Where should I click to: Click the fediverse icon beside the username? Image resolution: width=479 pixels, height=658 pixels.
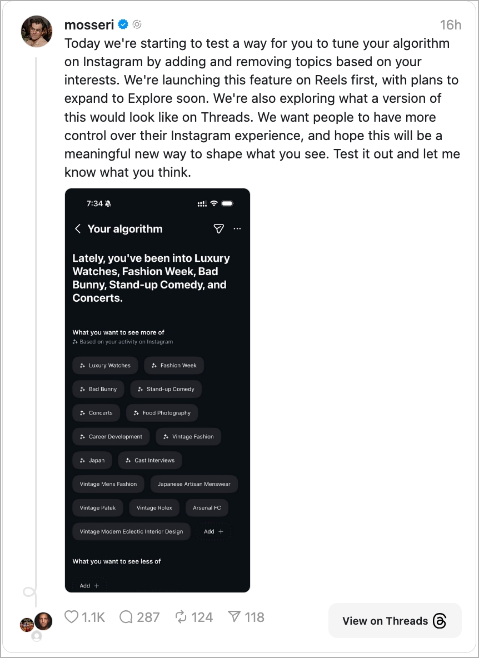tap(136, 24)
